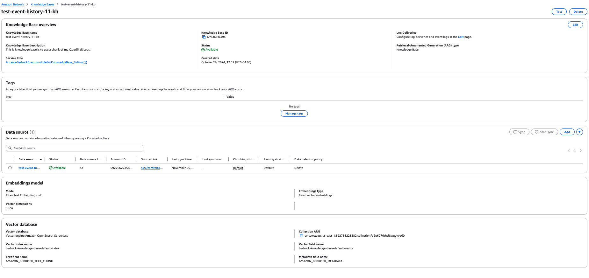Image resolution: width=589 pixels, height=278 pixels.
Task: Click the S3 data source type cell
Action: point(82,168)
